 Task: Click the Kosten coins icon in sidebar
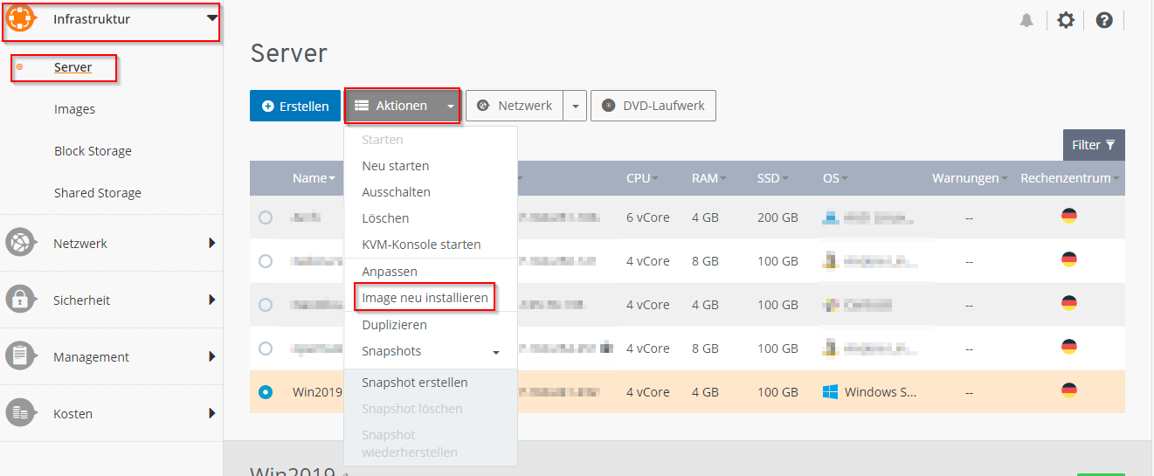pos(20,413)
